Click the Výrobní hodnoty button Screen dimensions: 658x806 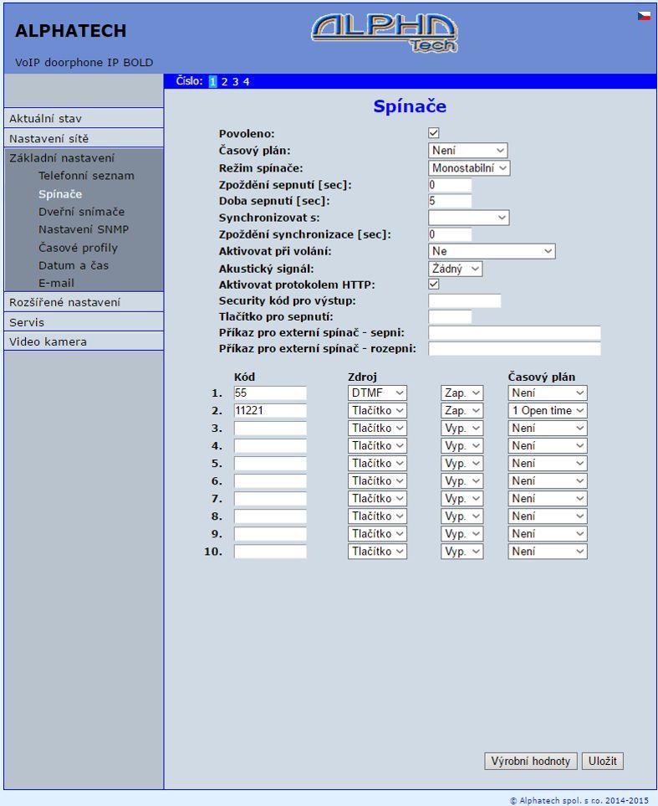[x=531, y=762]
